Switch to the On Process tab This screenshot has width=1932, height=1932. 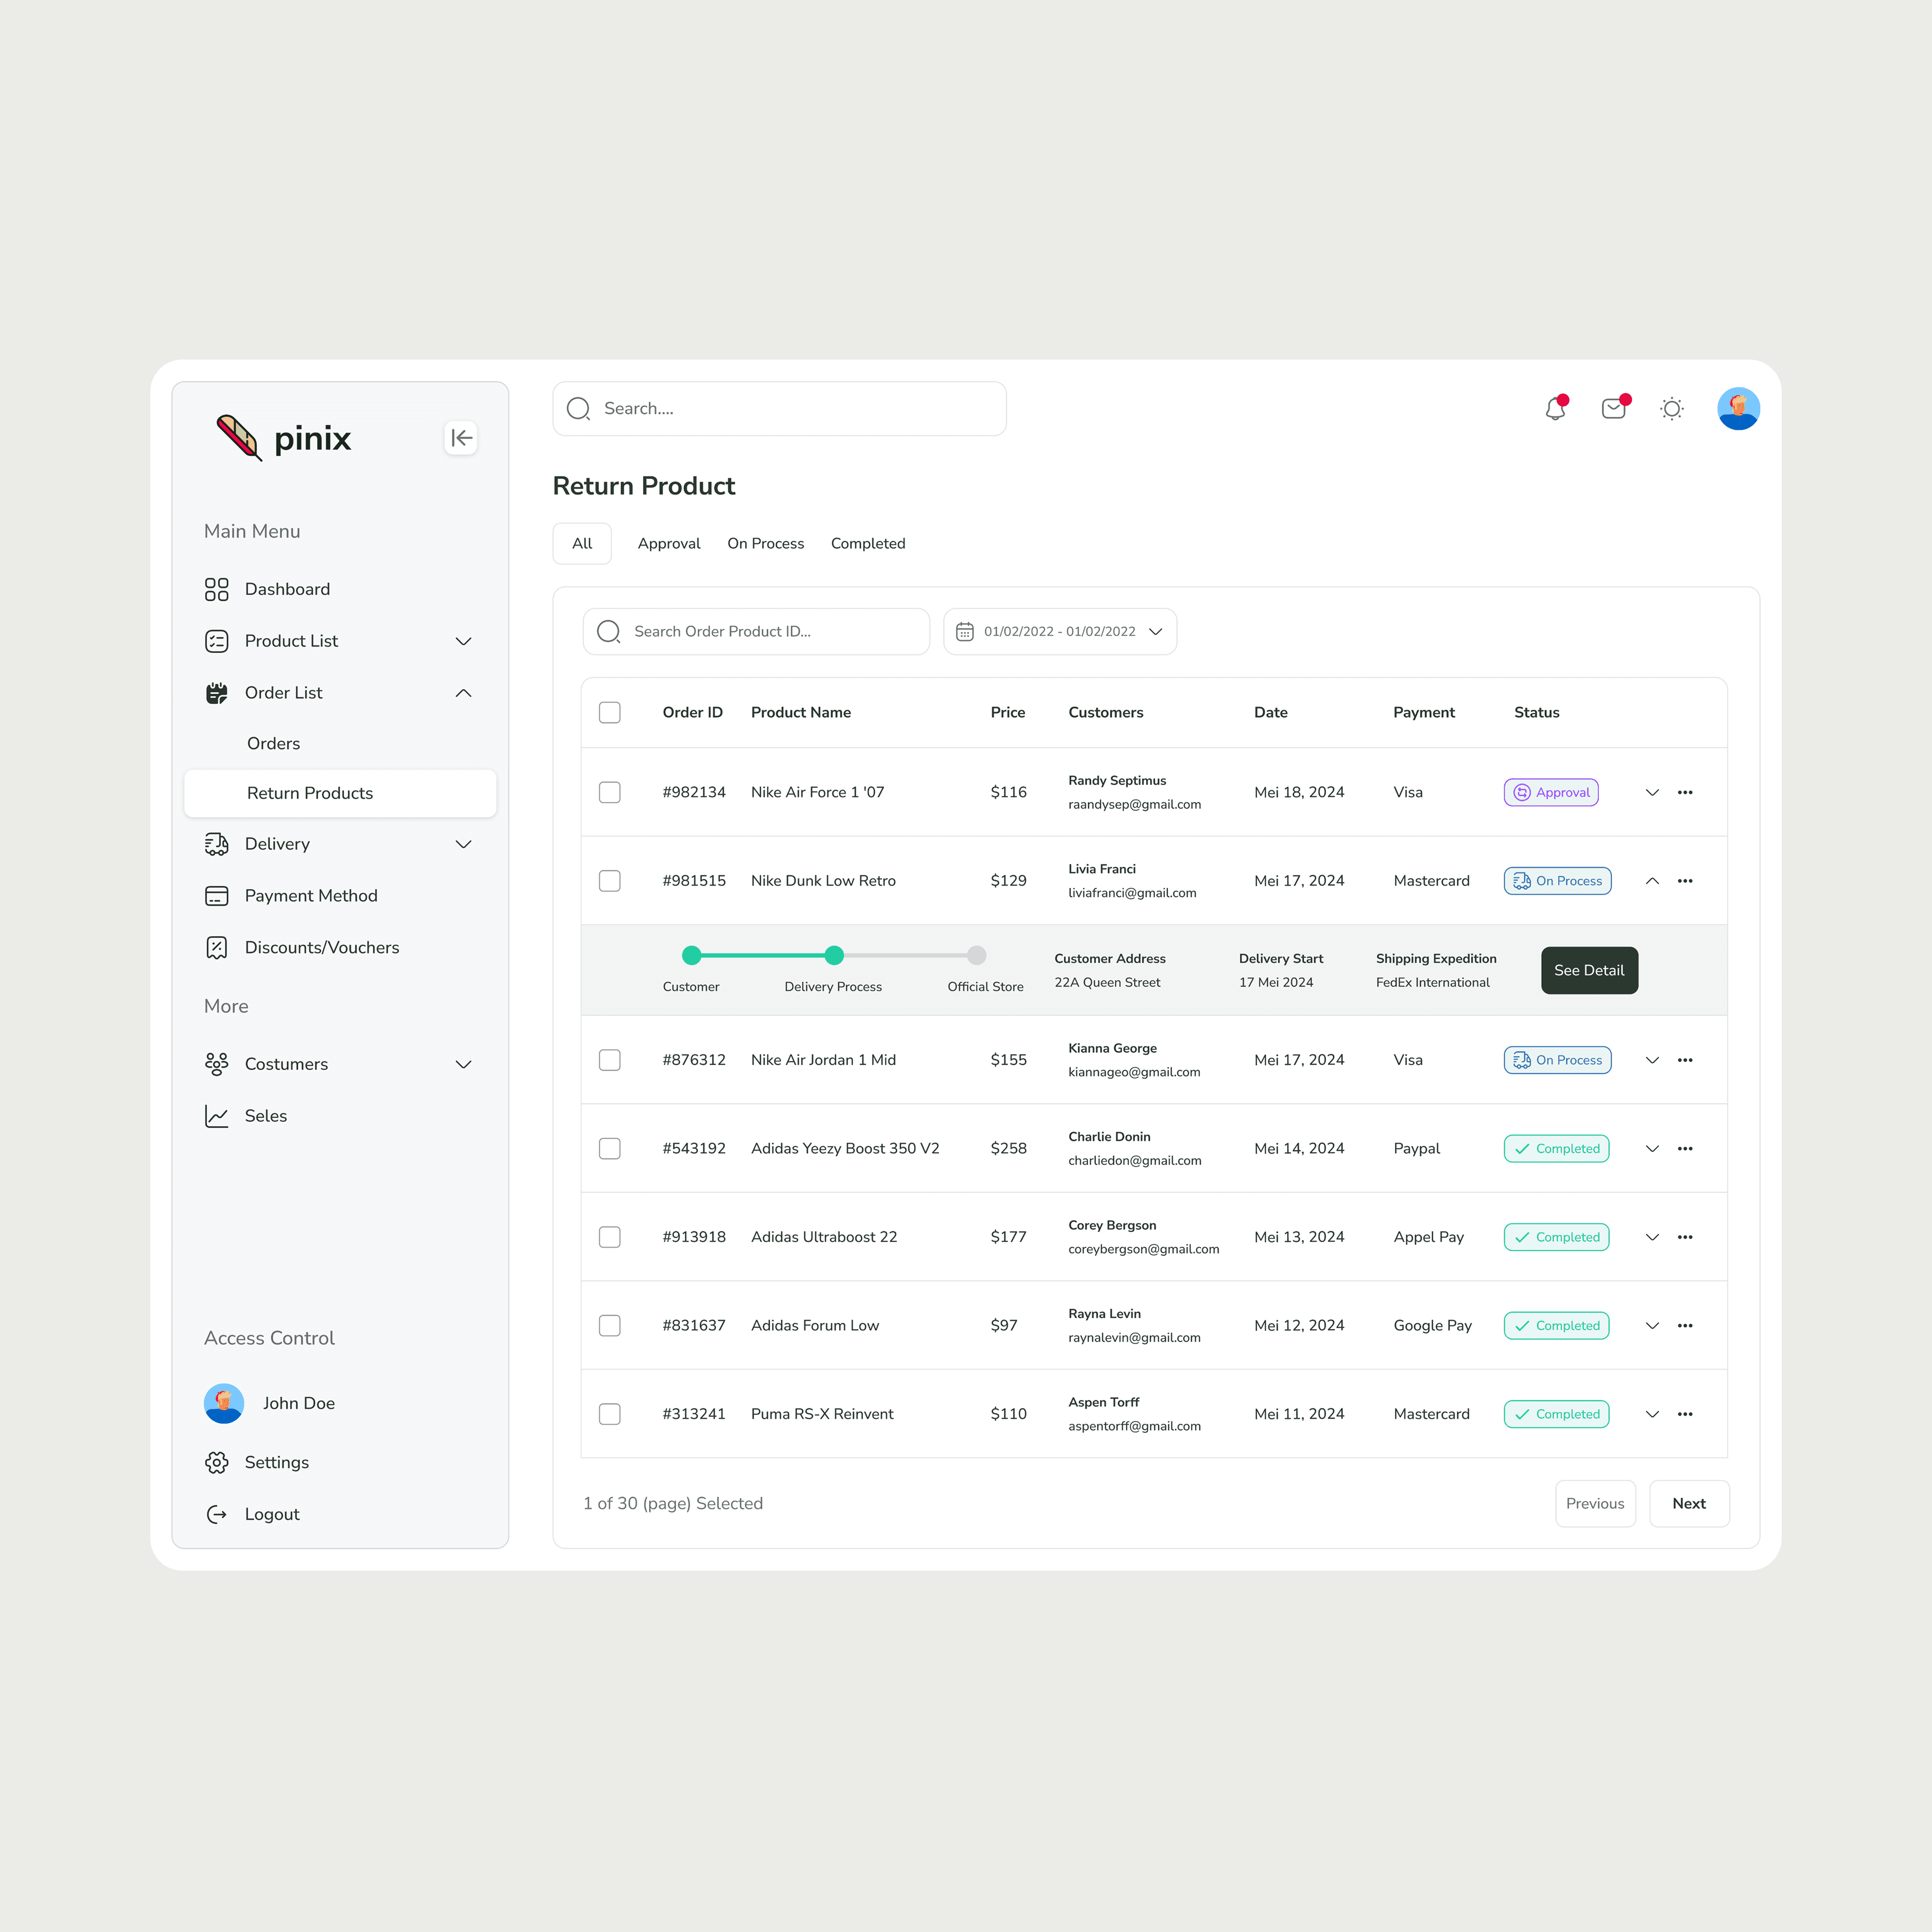(x=766, y=544)
